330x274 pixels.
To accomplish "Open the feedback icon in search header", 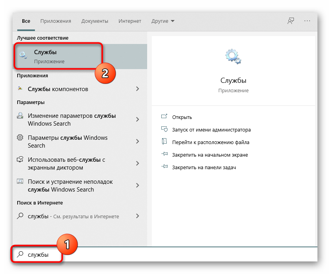I will click(x=291, y=21).
